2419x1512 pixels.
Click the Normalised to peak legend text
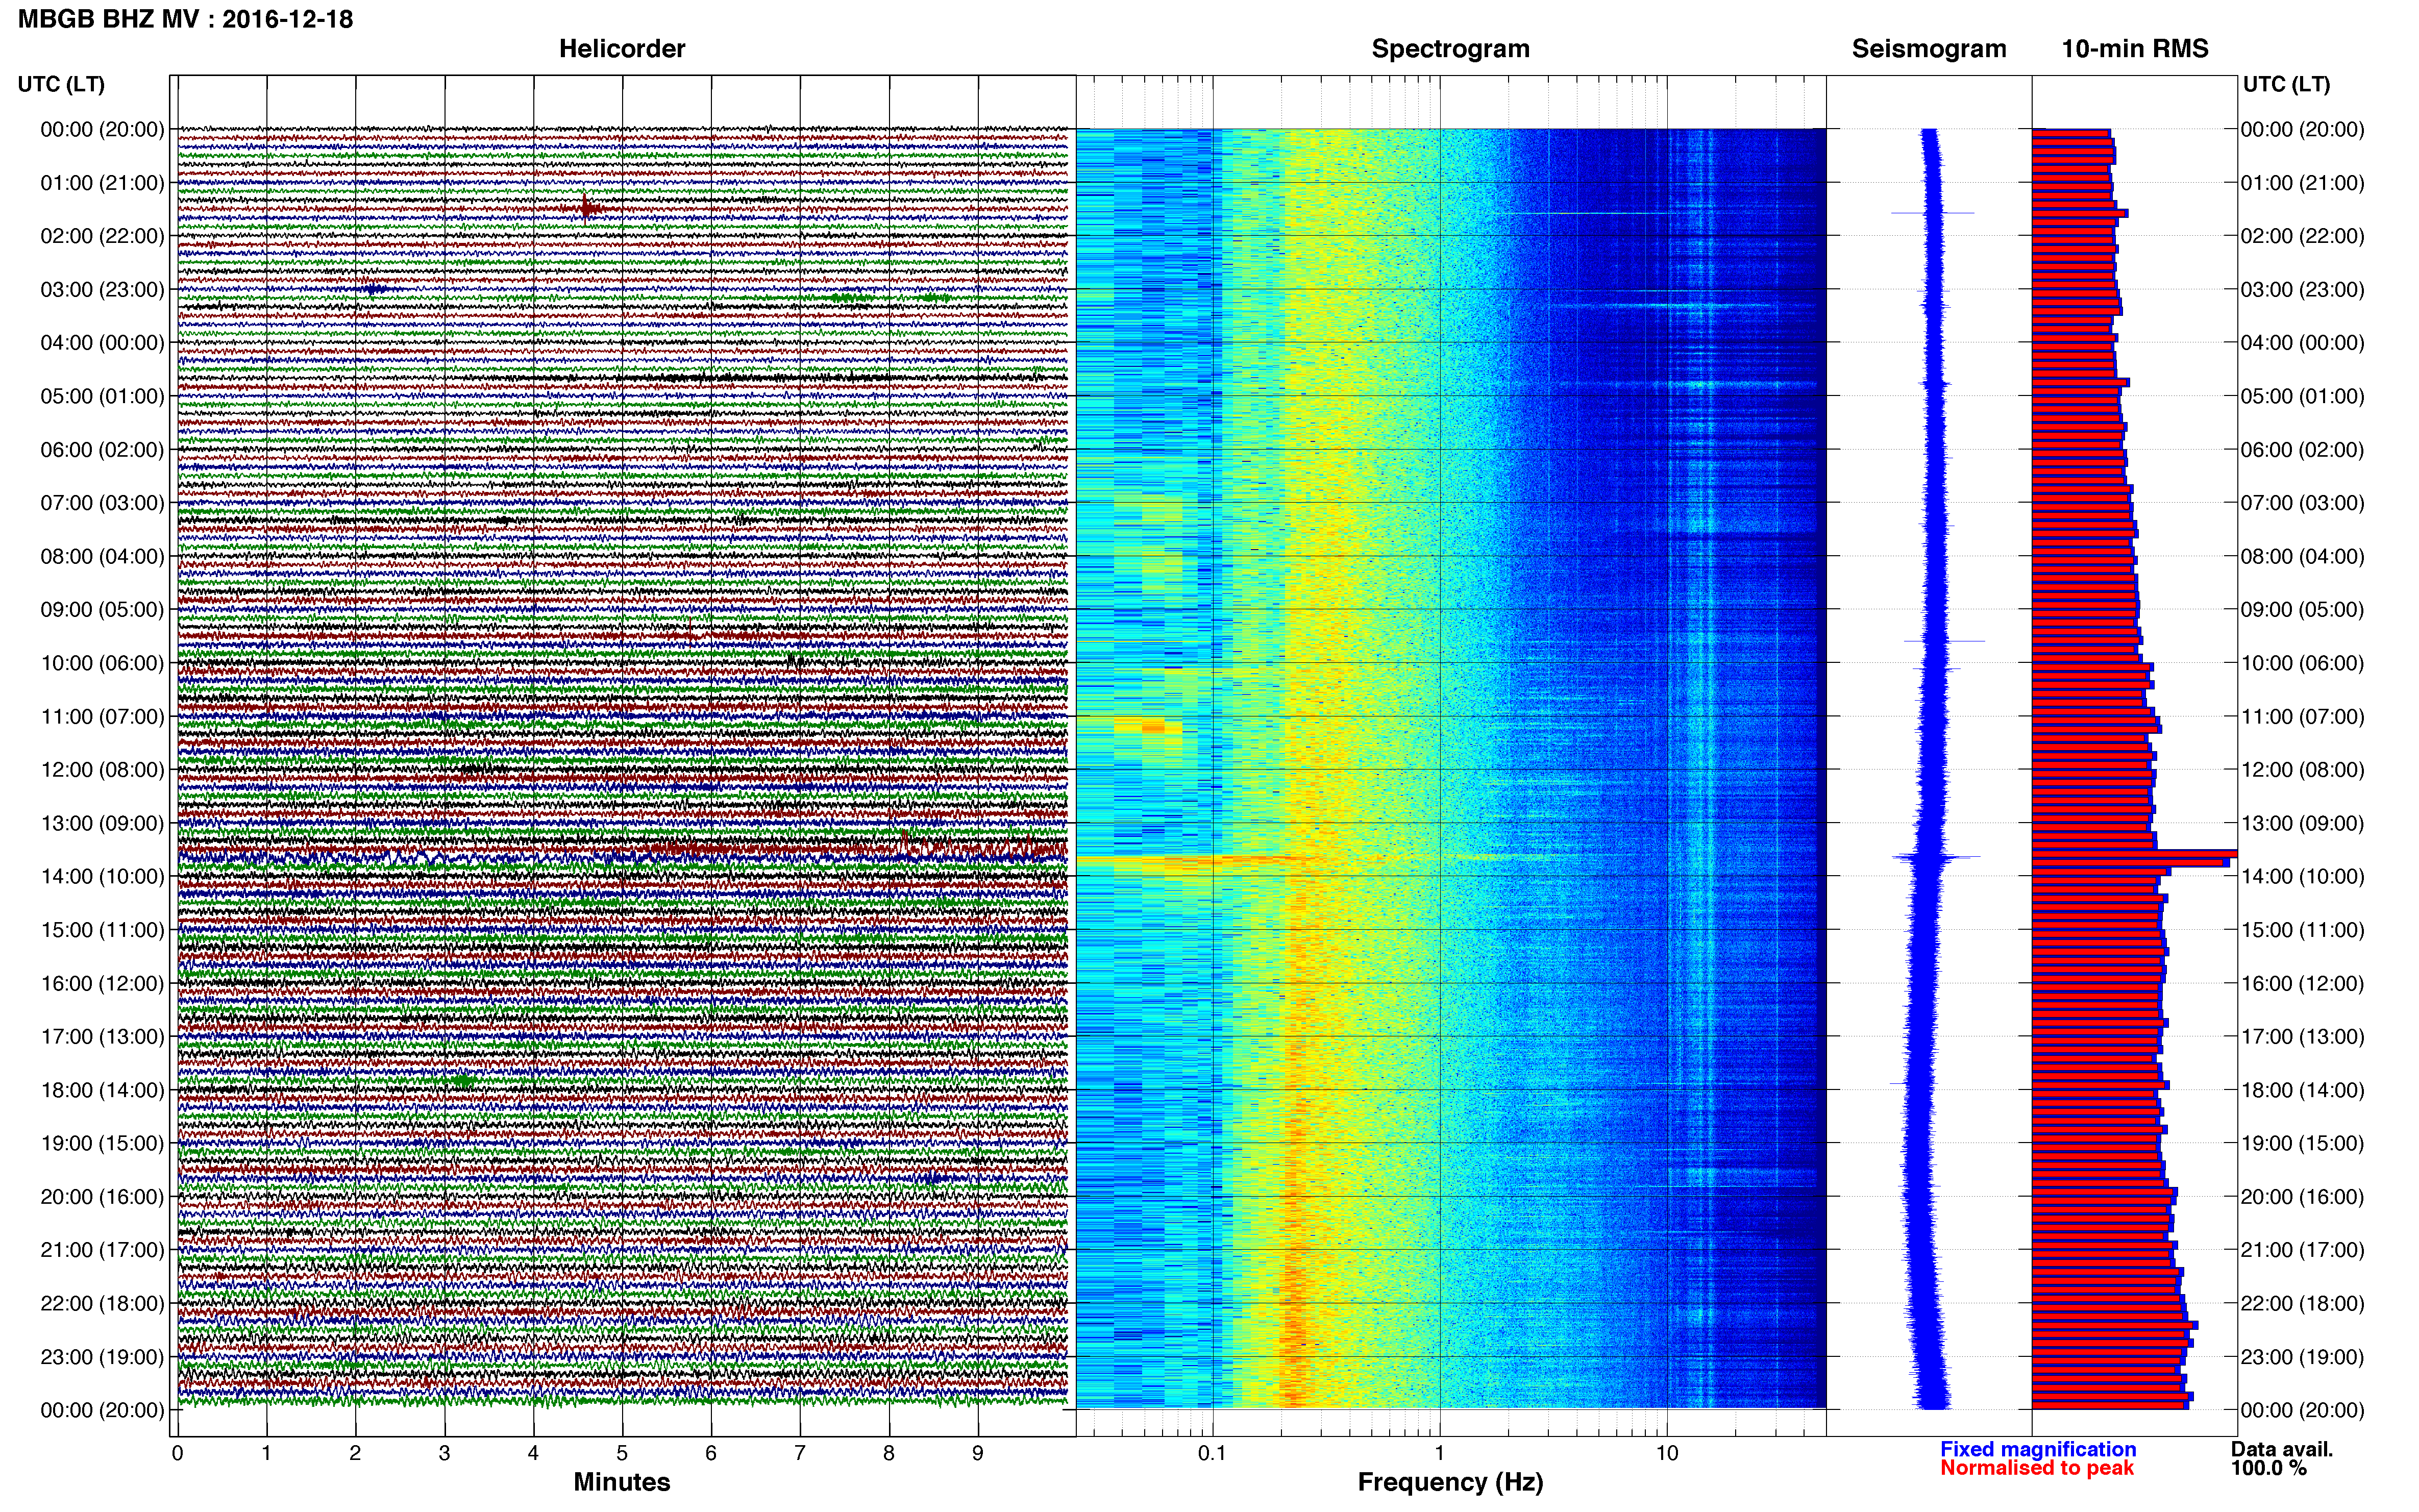pyautogui.click(x=2037, y=1468)
